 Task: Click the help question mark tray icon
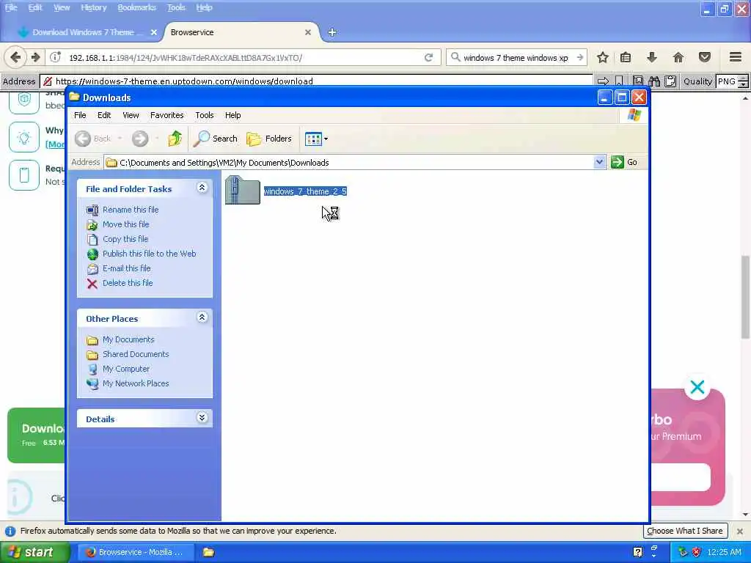click(x=637, y=552)
